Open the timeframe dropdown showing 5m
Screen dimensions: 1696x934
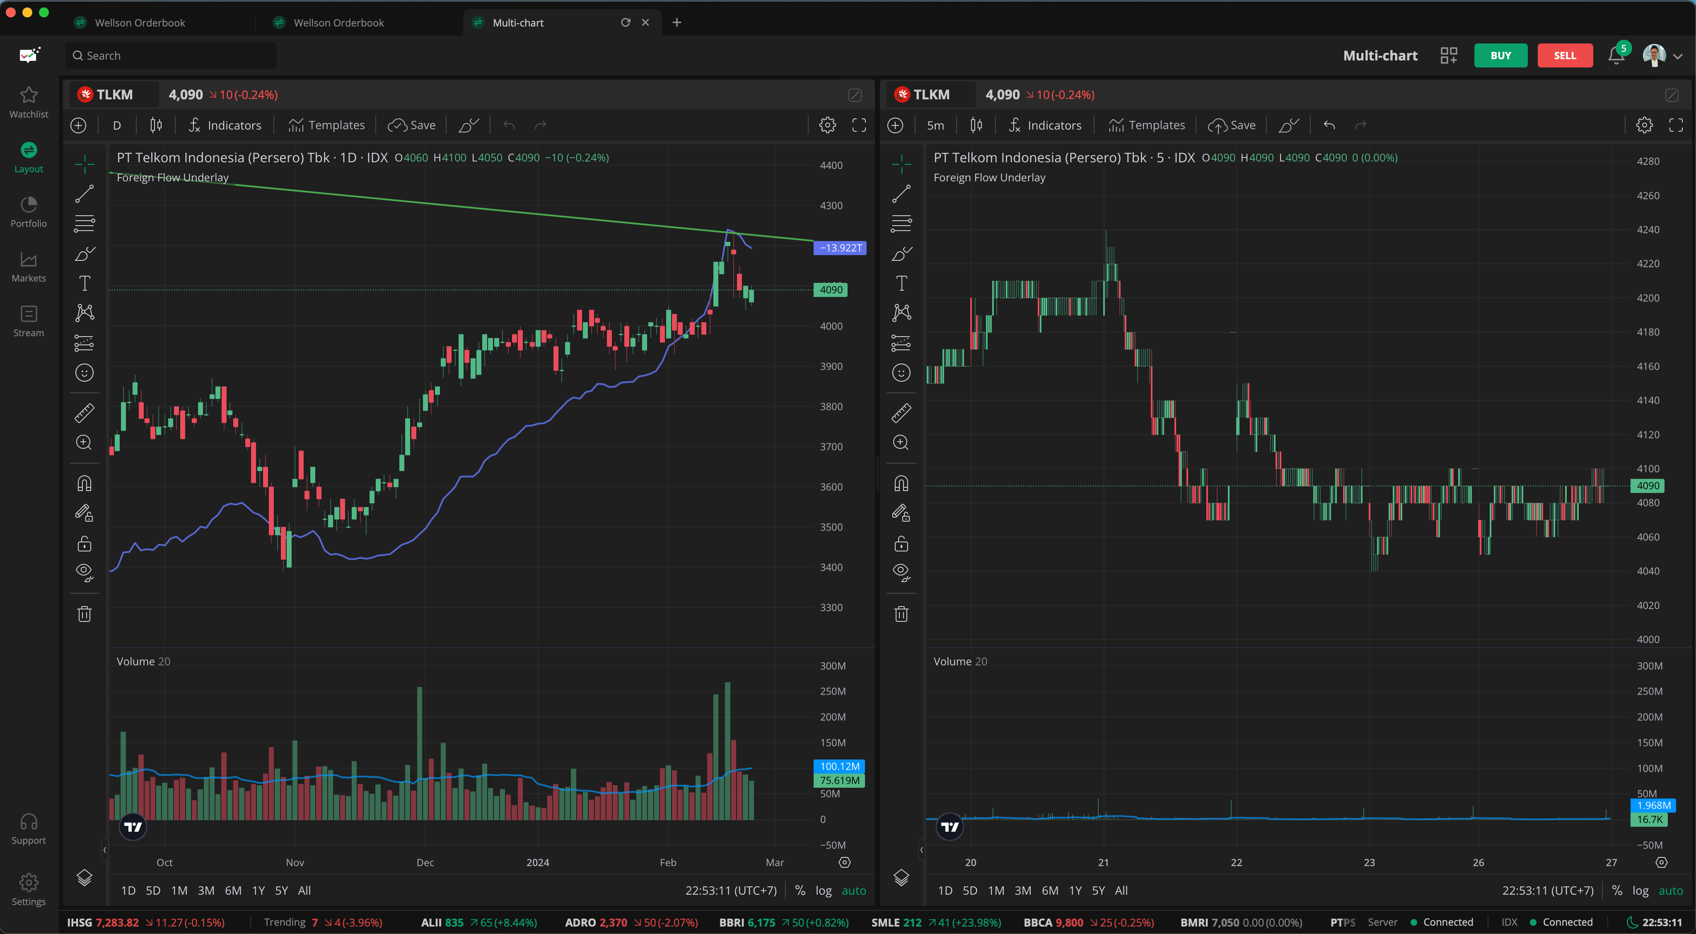point(935,125)
